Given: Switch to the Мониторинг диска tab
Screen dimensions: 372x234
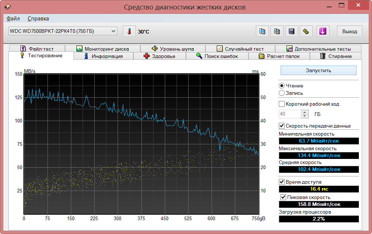Looking at the screenshot, I should pos(102,48).
